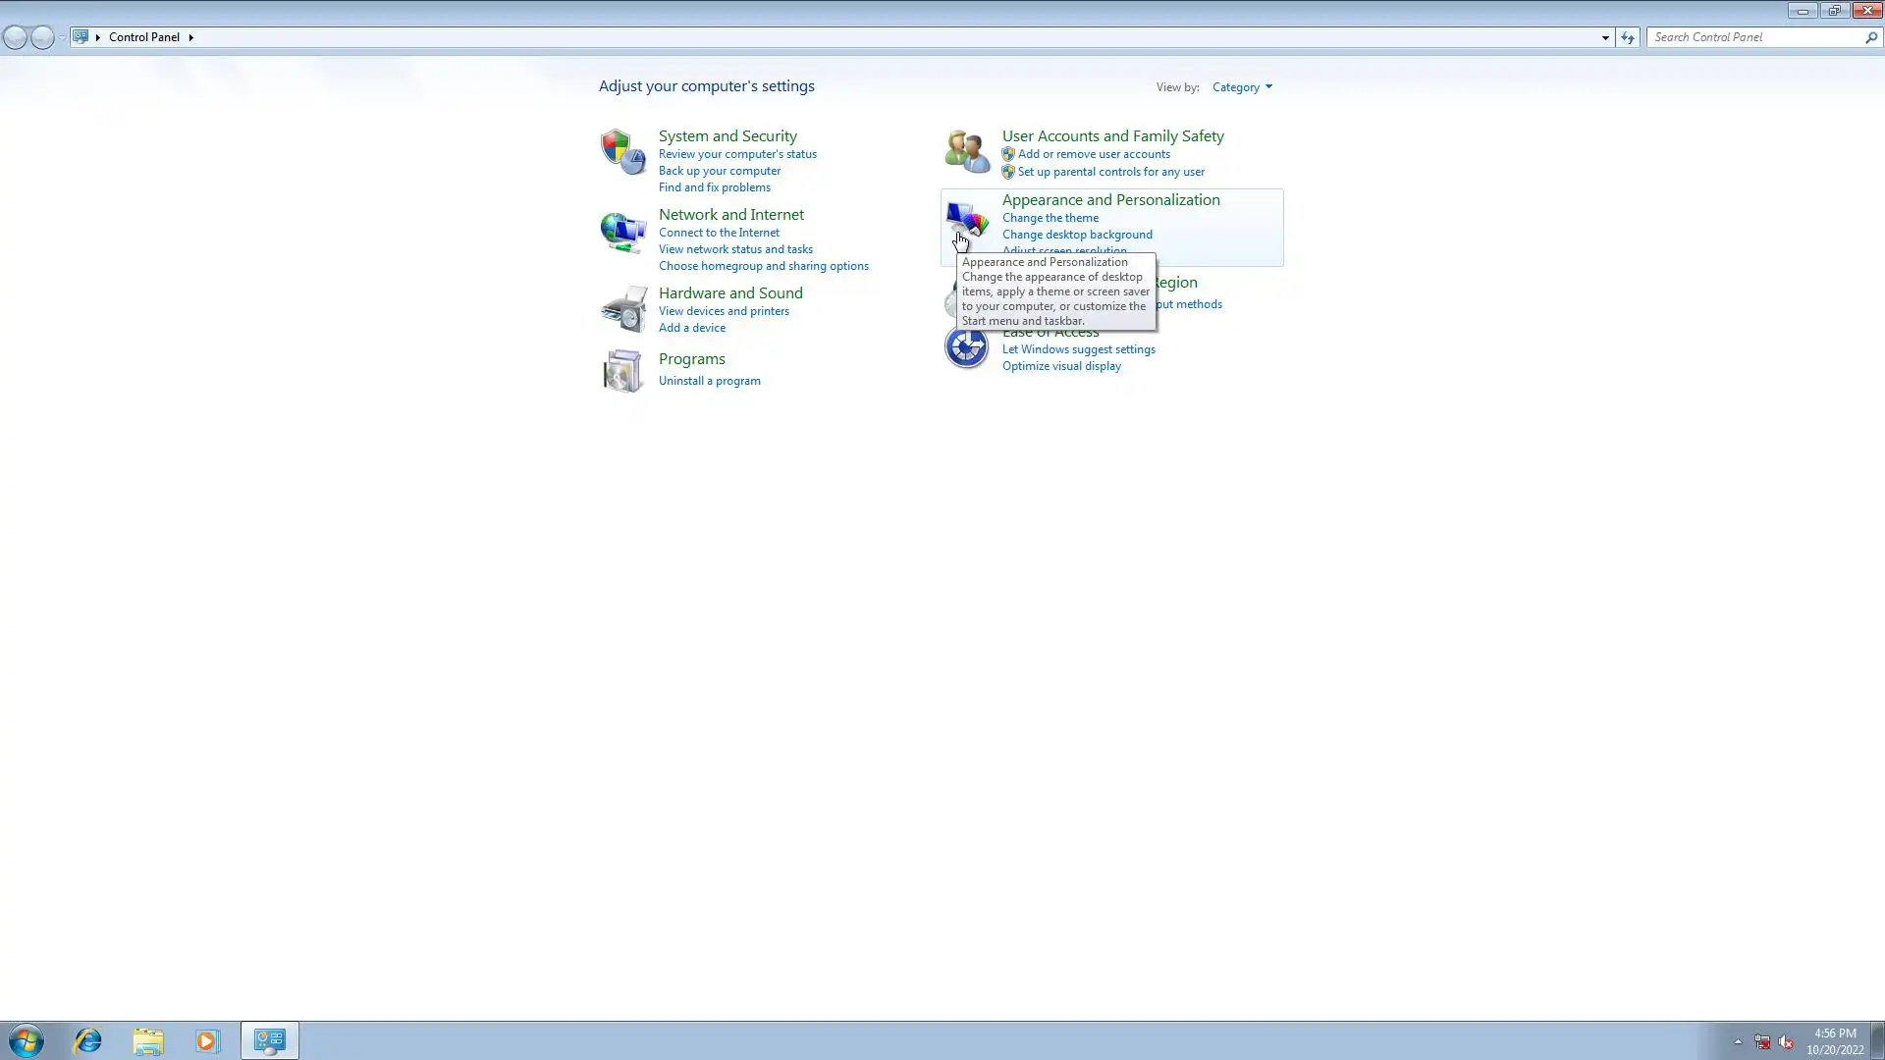Image resolution: width=1885 pixels, height=1060 pixels.
Task: Click the Network and Internet globe icon
Action: [622, 232]
